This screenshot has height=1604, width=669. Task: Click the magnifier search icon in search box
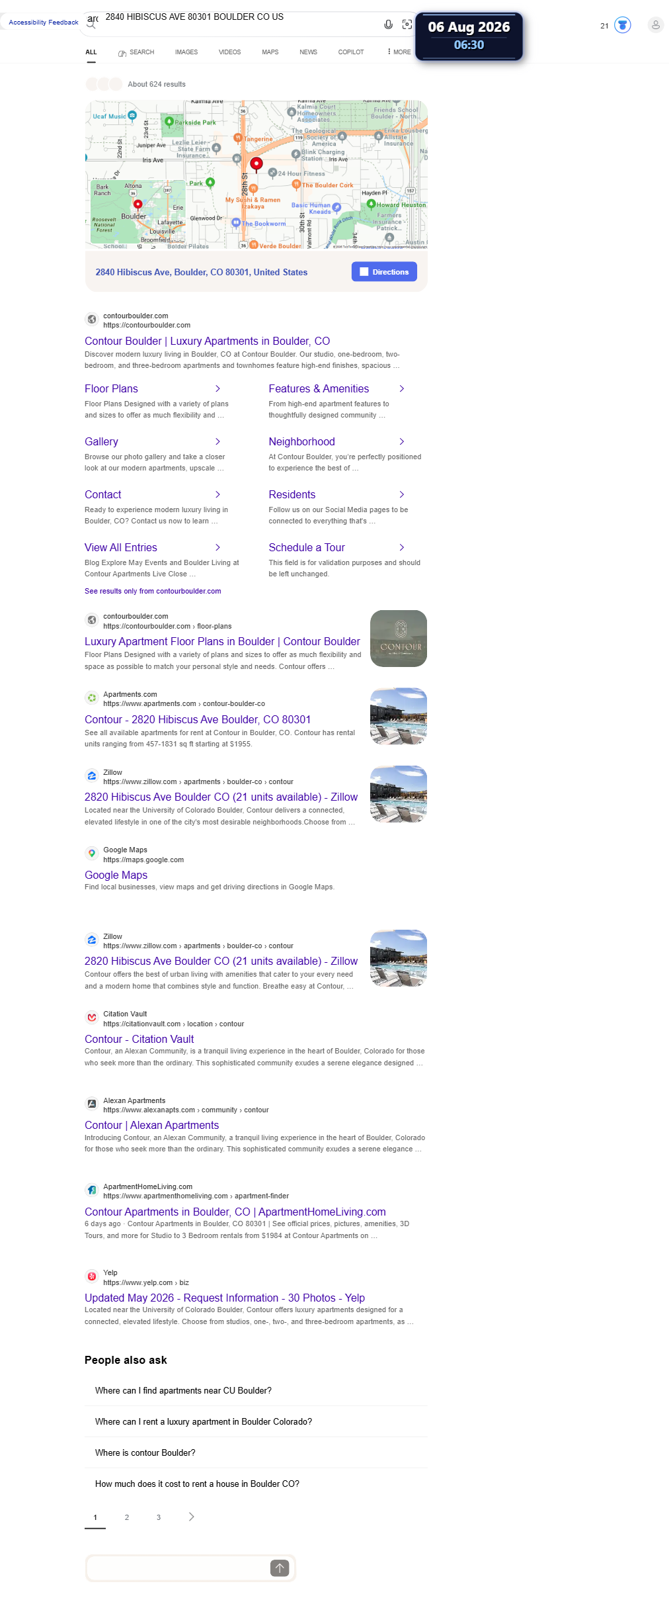click(x=92, y=26)
